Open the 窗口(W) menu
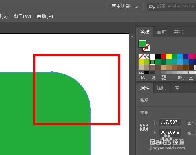This screenshot has width=196, height=155. point(22,17)
